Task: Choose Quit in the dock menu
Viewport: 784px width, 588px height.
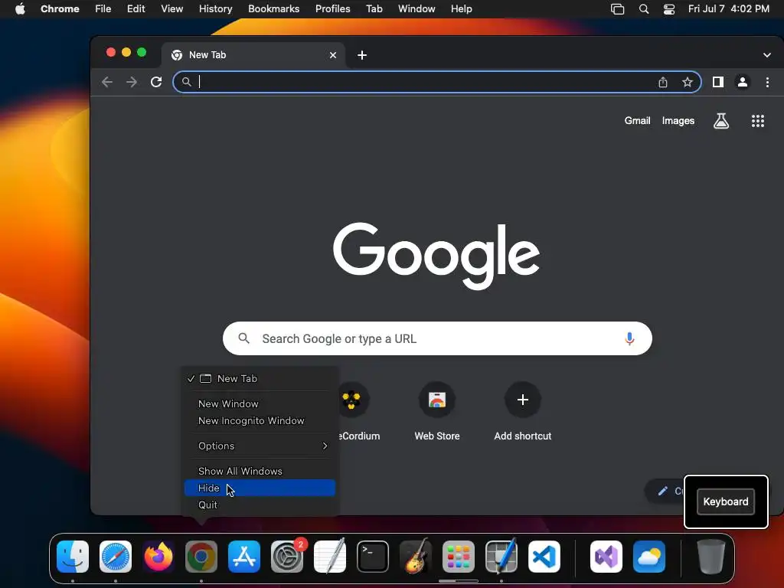Action: click(260, 505)
